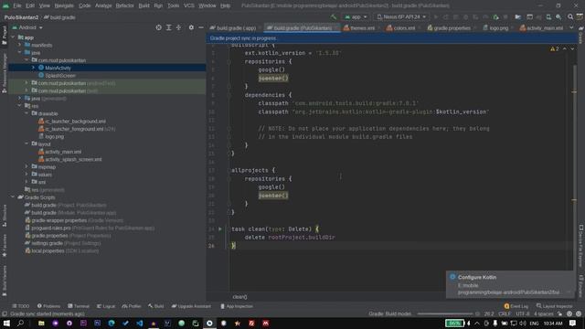Expand the mipmap folder
This screenshot has width=585, height=329.
coord(27,166)
